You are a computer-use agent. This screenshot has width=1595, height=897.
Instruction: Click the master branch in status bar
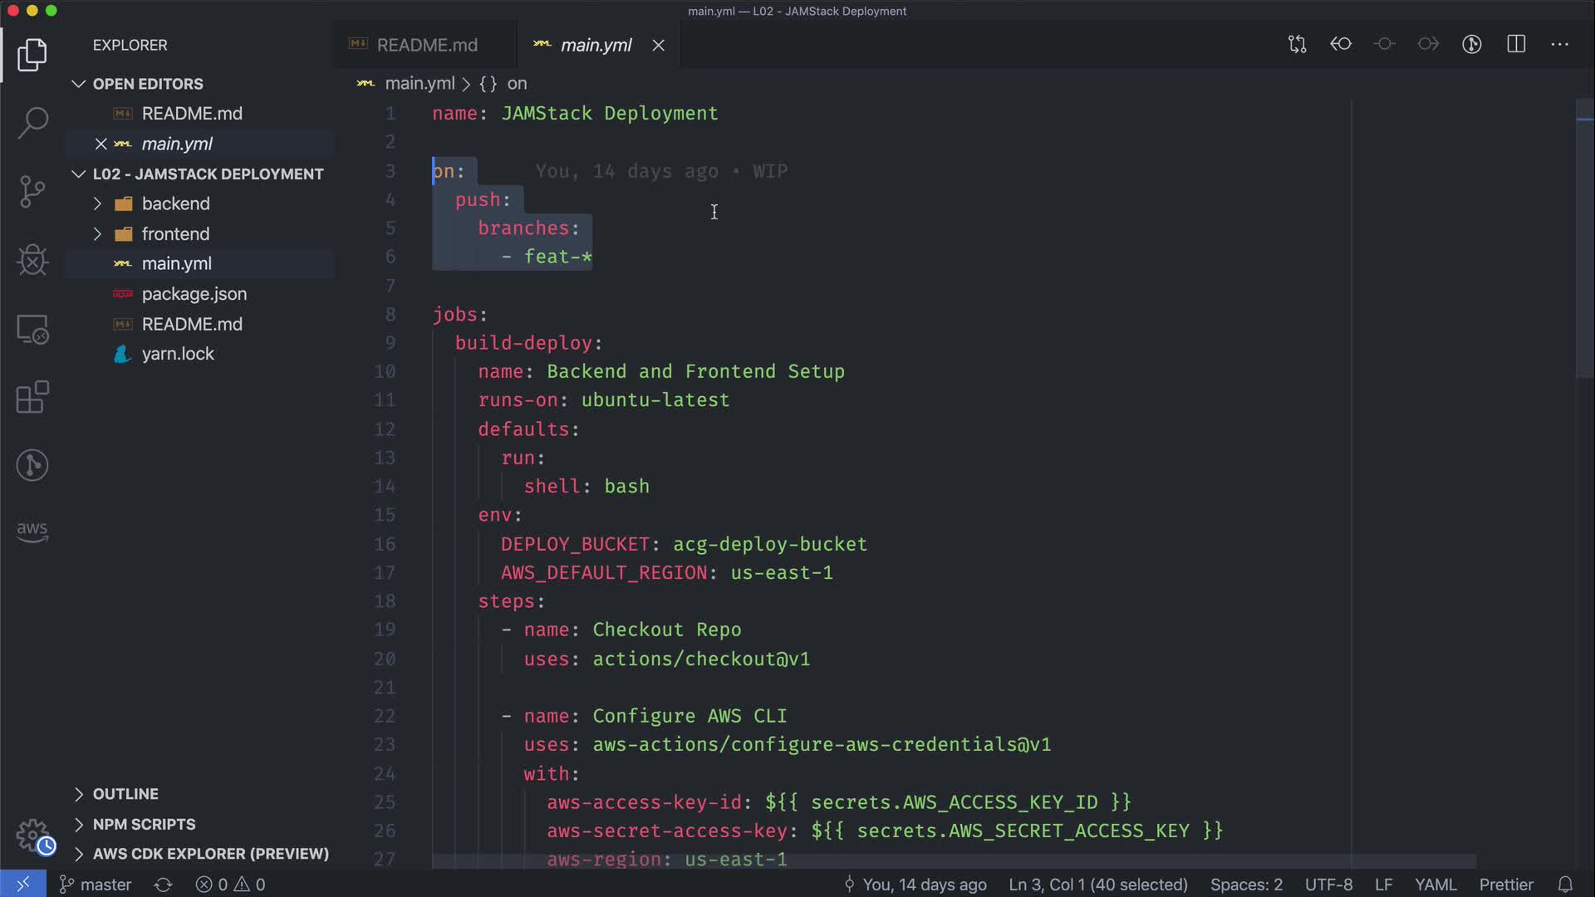tap(96, 885)
